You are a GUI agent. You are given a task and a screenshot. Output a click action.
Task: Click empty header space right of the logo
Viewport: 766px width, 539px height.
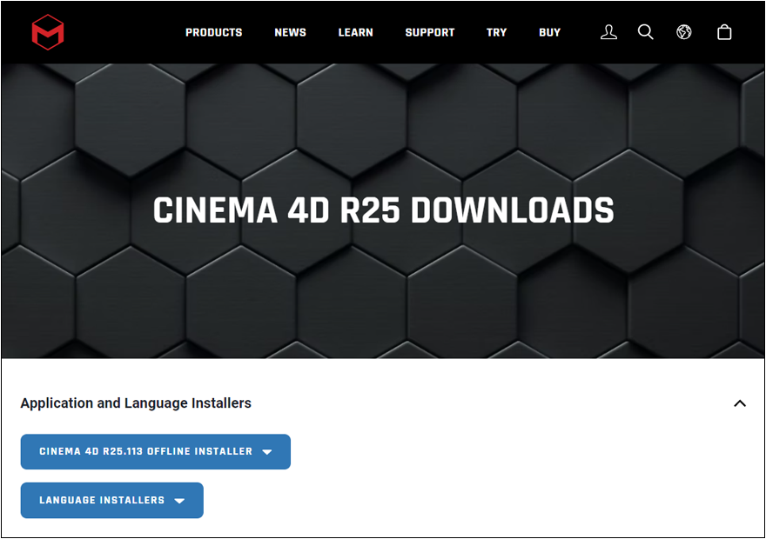pos(122,32)
